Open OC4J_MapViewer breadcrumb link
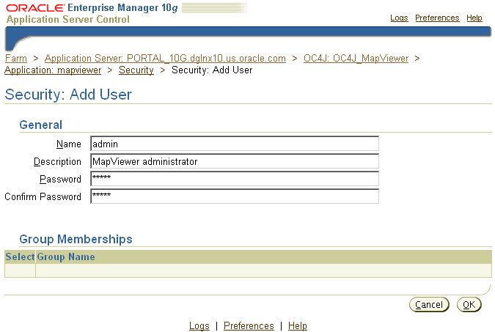The image size is (495, 332). 356,59
